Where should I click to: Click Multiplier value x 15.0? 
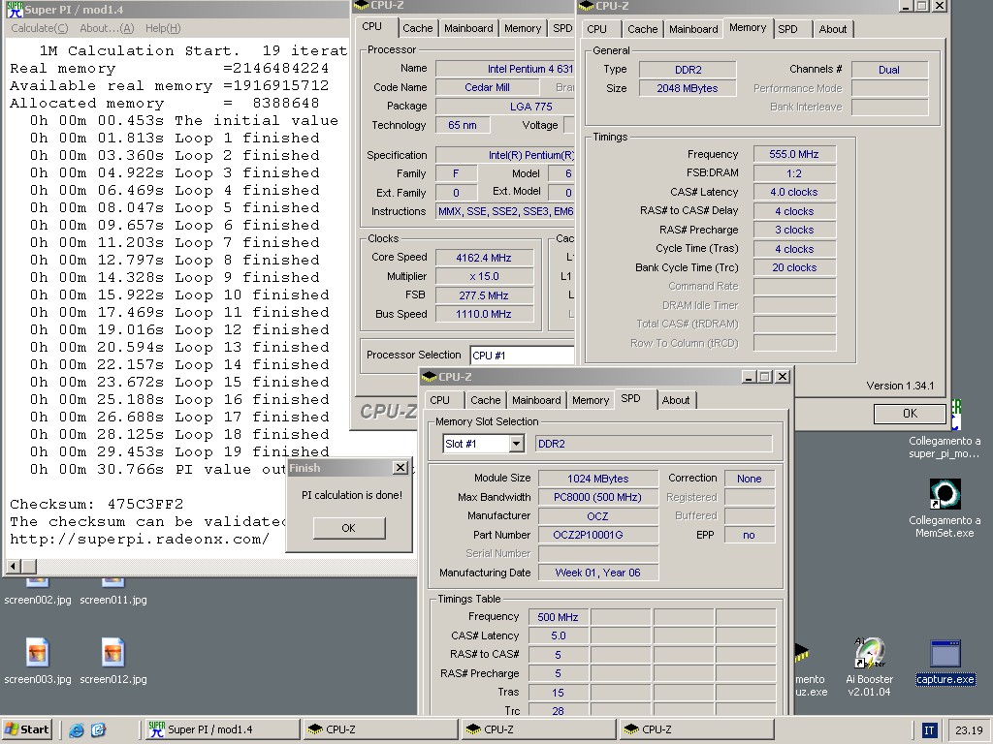[x=484, y=276]
